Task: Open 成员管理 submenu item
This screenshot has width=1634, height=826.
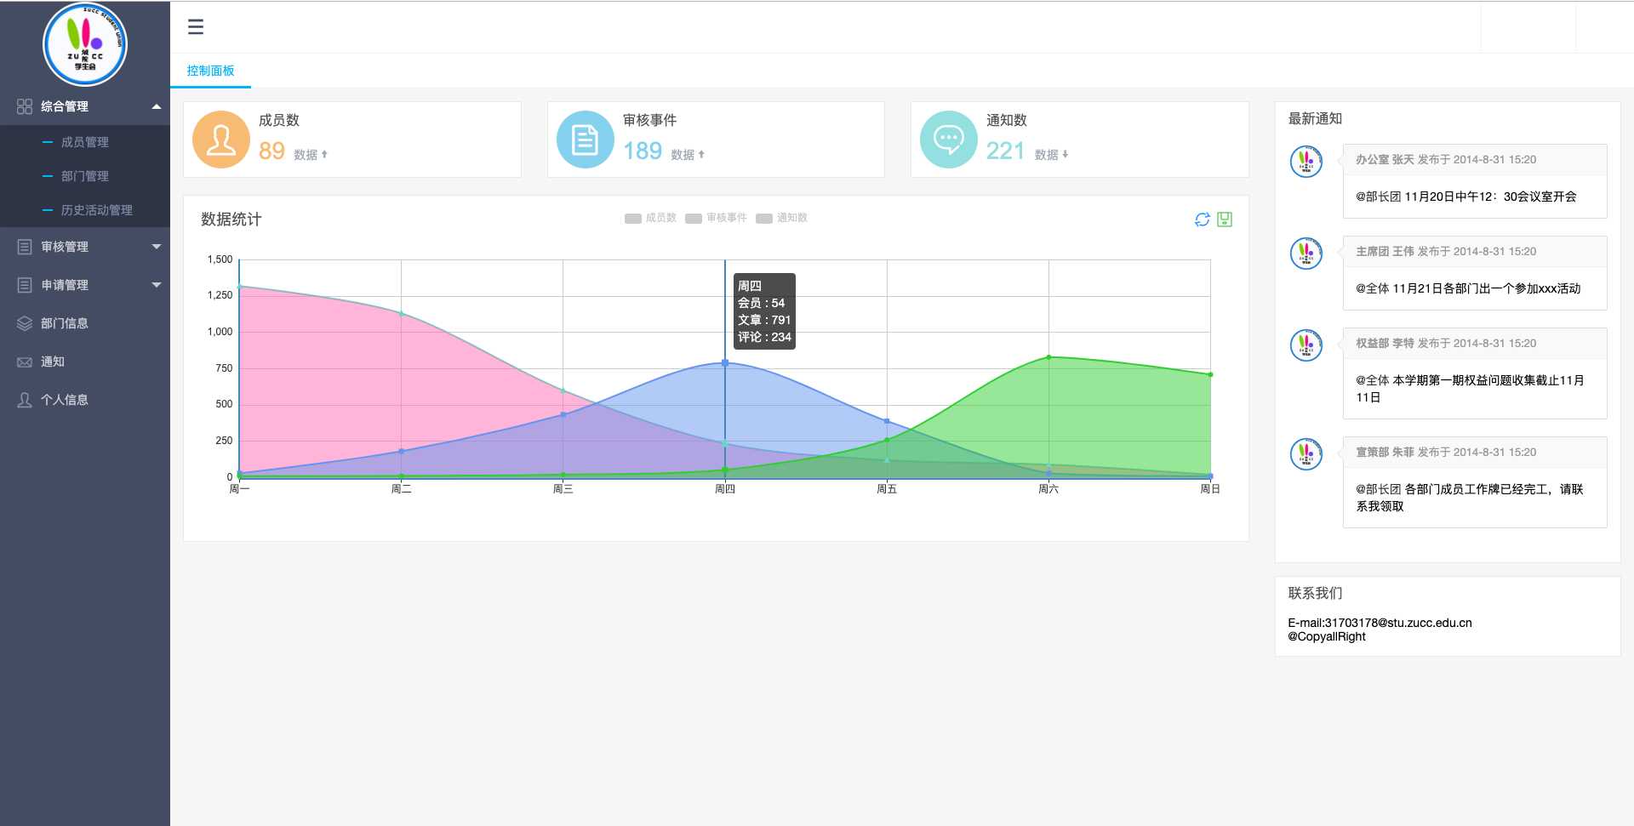Action: click(85, 142)
